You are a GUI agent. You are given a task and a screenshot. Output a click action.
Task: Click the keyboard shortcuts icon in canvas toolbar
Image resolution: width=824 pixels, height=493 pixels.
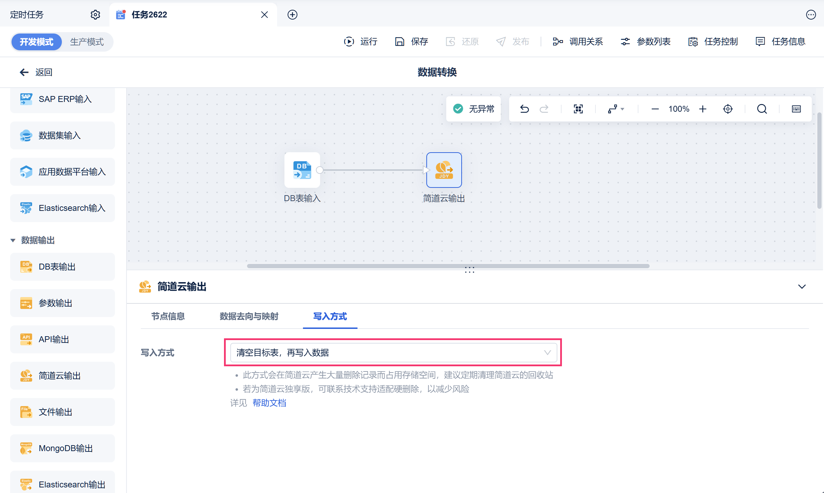pyautogui.click(x=796, y=109)
